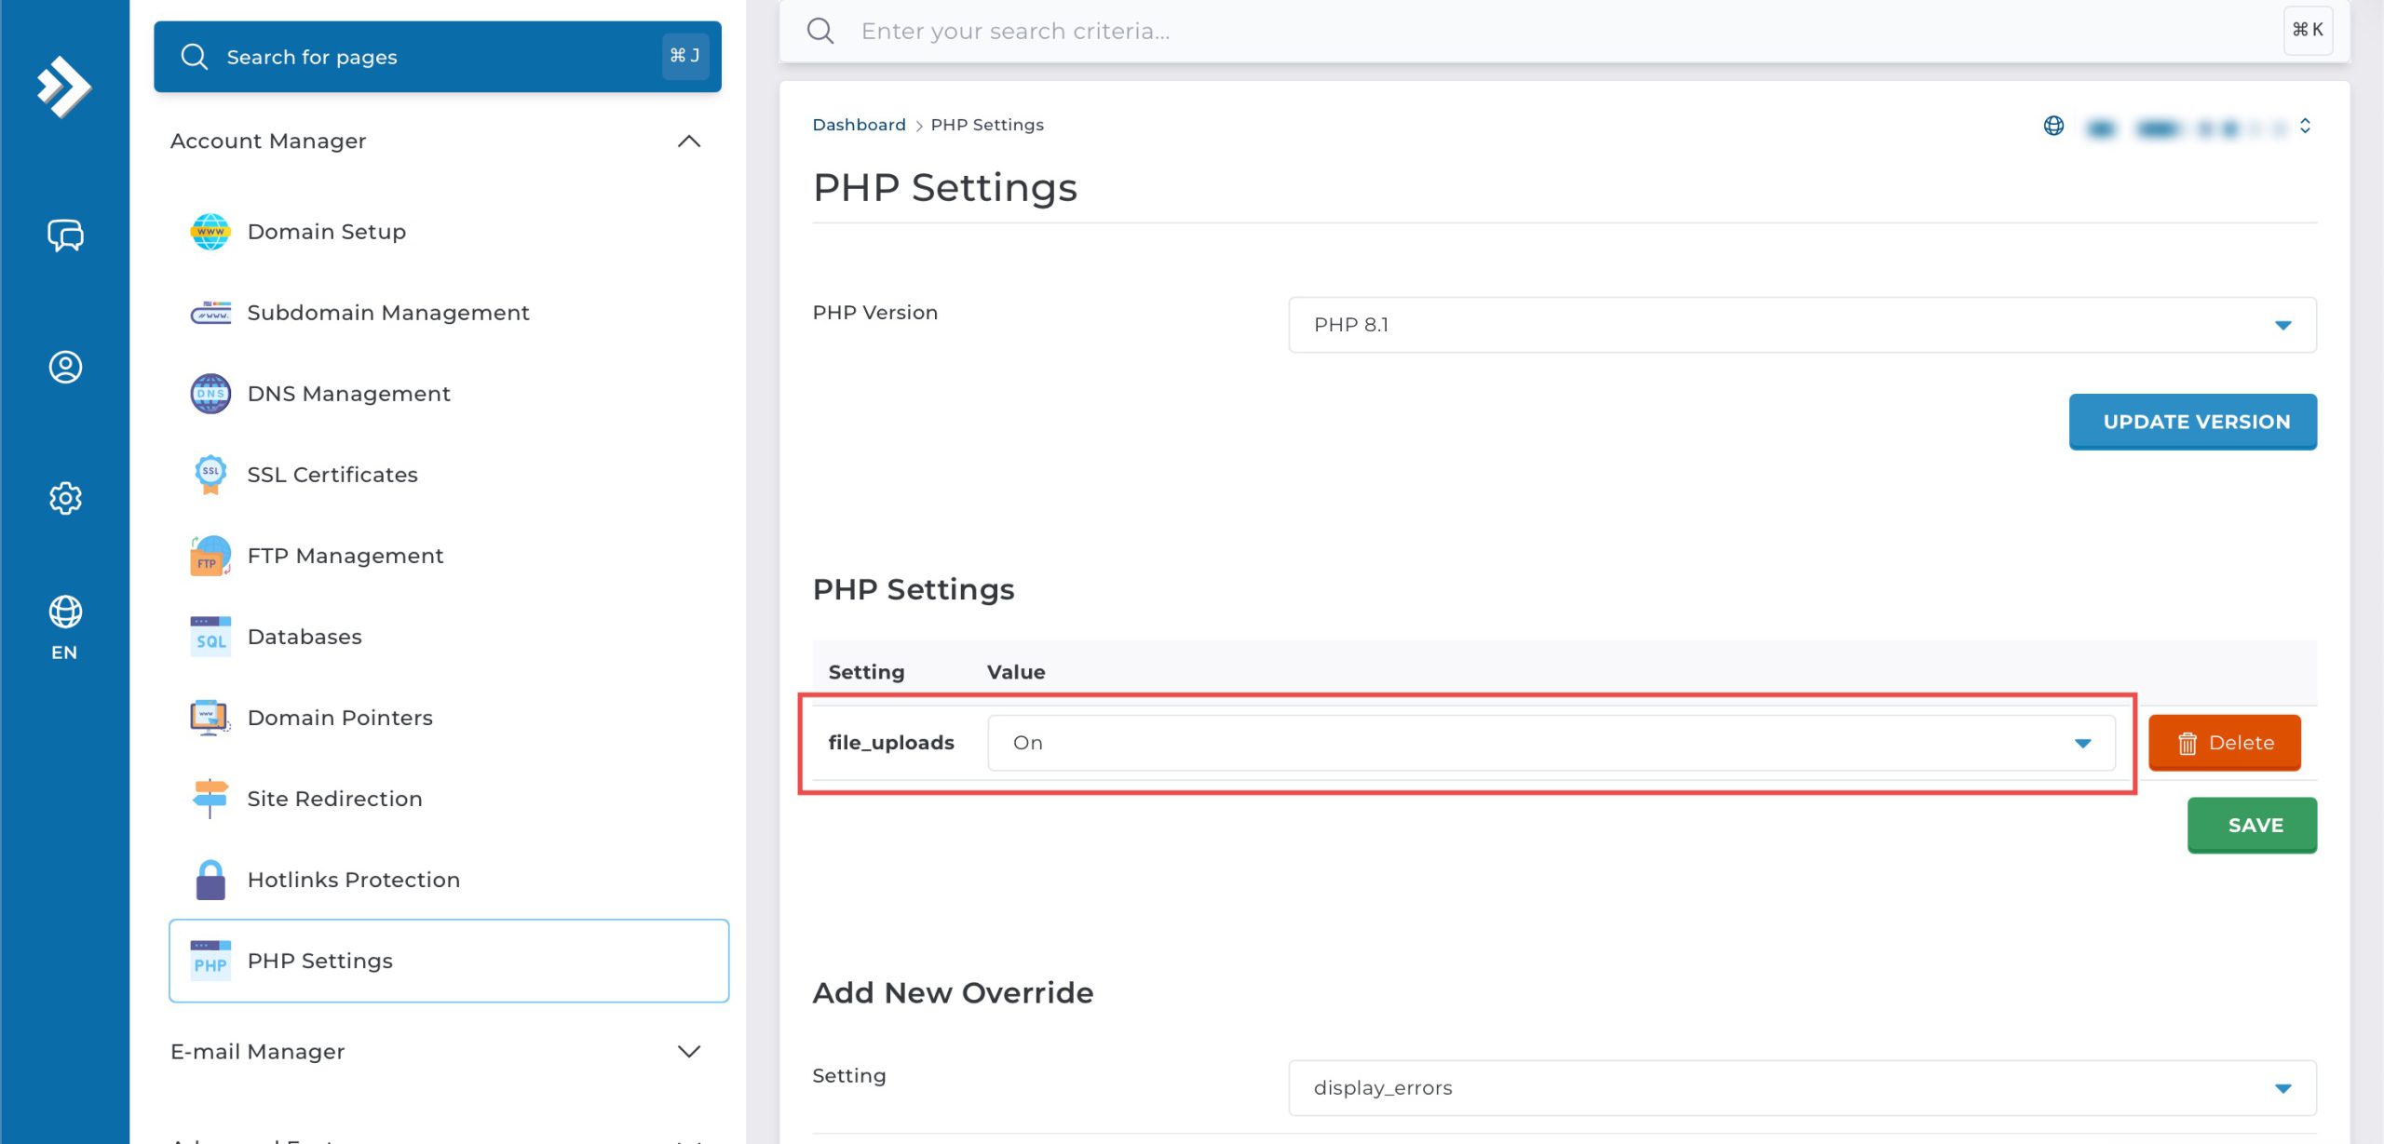Click the Dashboard breadcrumb link

click(858, 125)
